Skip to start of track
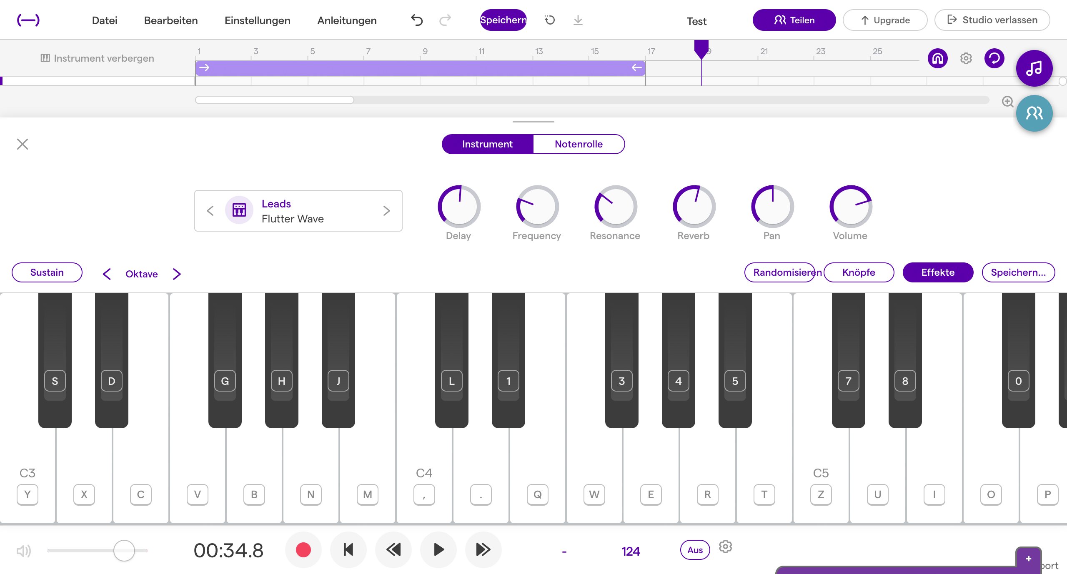Screen dimensions: 1067x574 point(348,550)
